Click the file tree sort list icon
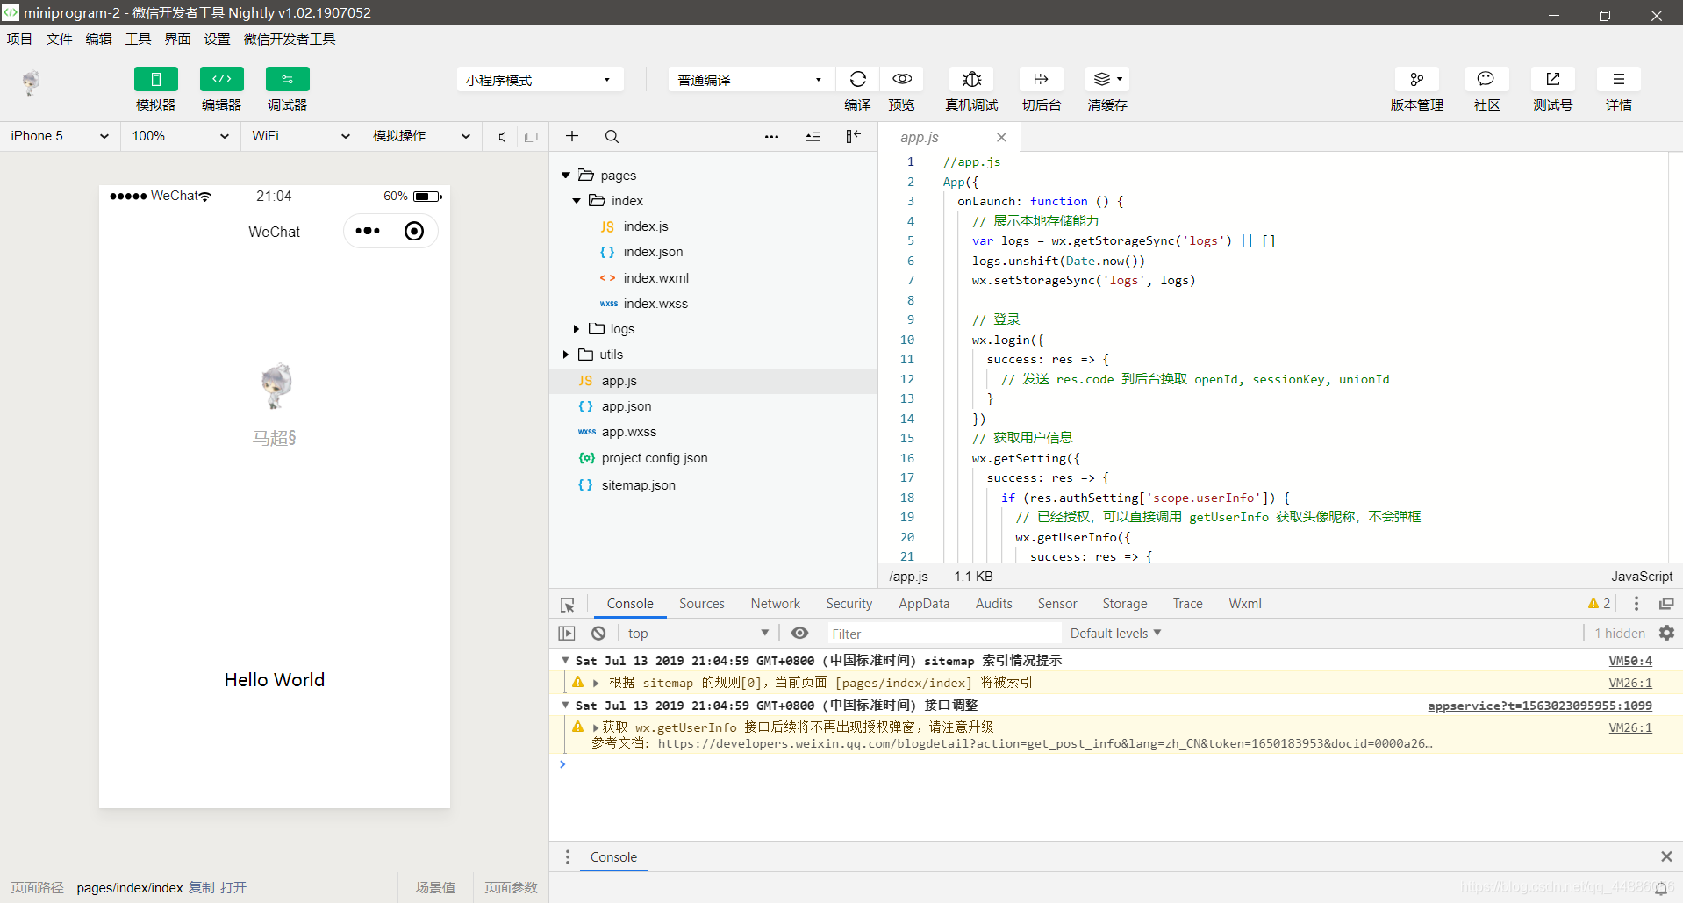The height and width of the screenshot is (903, 1683). click(813, 136)
